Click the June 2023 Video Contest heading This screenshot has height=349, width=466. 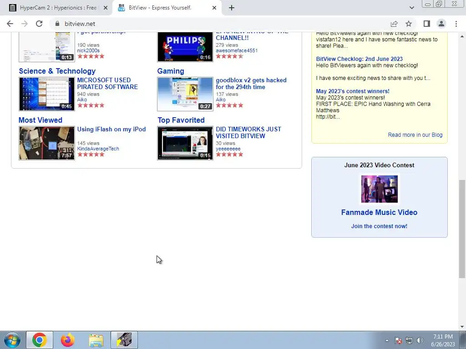(379, 165)
